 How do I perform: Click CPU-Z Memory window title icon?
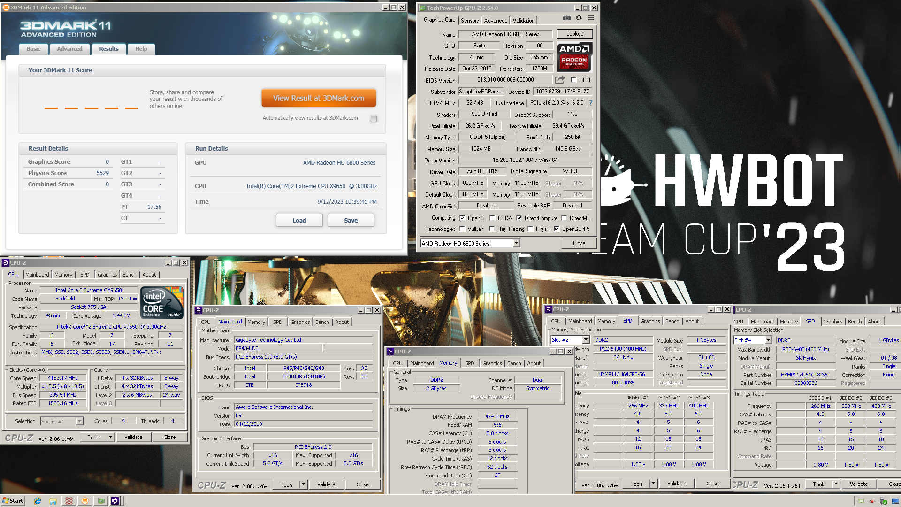tap(390, 352)
